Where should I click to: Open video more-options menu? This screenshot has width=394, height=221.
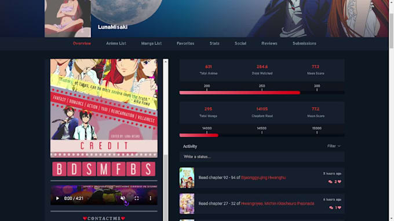150,198
